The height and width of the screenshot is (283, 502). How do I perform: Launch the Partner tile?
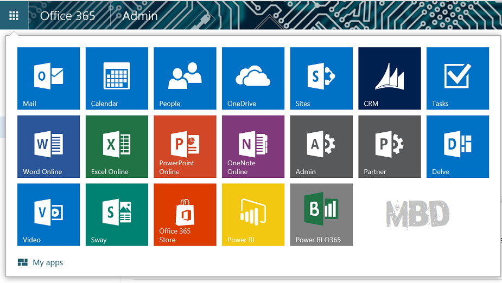390,146
